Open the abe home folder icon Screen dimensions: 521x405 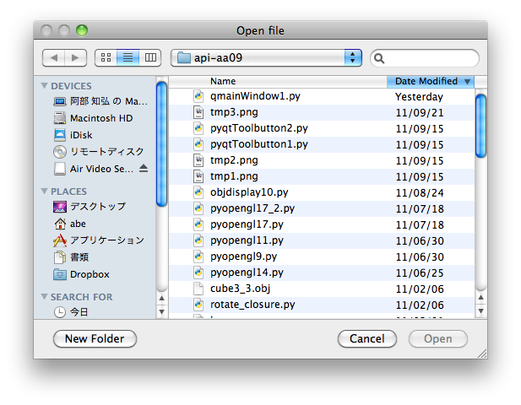tap(60, 224)
